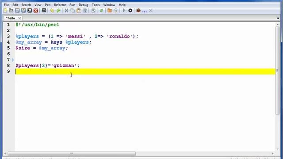Viewport: 283px width, 159px height.
Task: Click the green hash comment toggle icon
Action: pyautogui.click(x=101, y=11)
